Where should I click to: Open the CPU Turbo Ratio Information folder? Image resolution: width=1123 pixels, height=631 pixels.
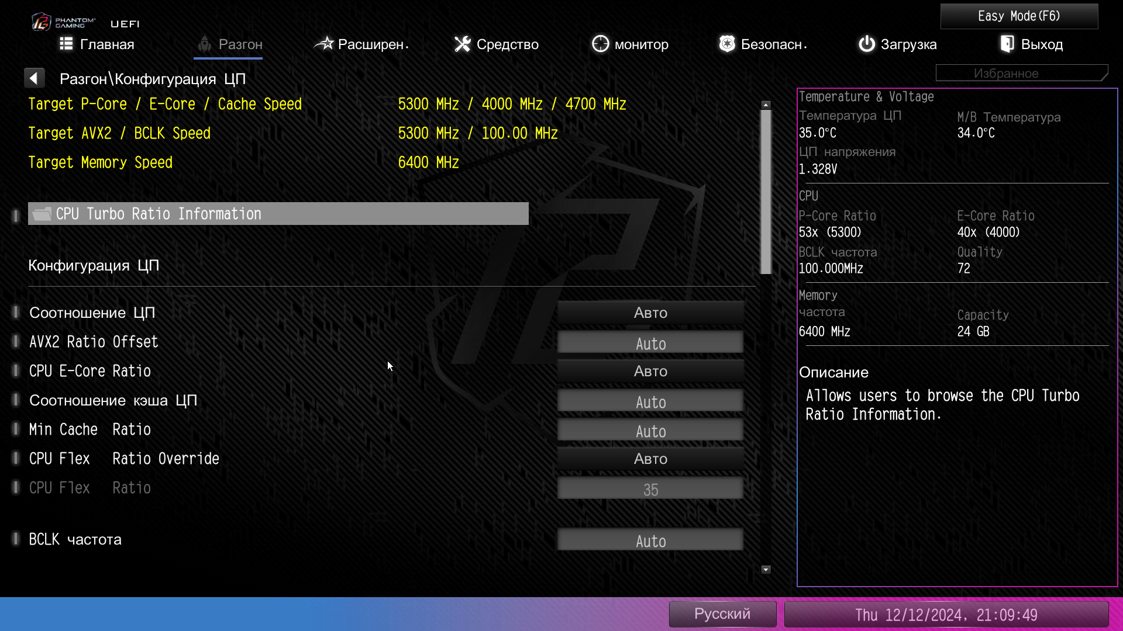click(x=278, y=214)
